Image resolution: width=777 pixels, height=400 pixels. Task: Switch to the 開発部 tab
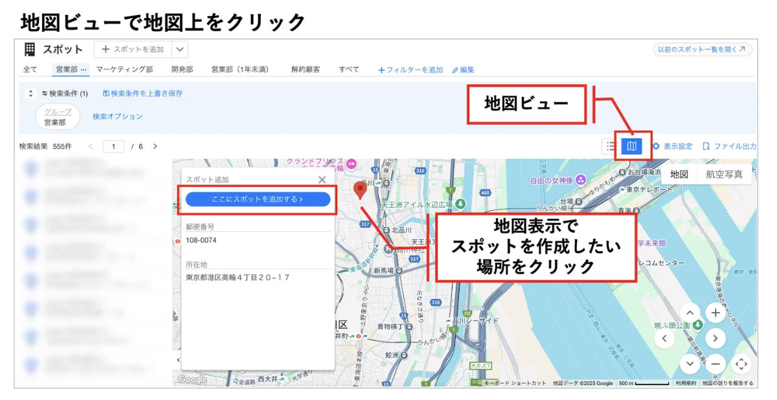coord(182,69)
